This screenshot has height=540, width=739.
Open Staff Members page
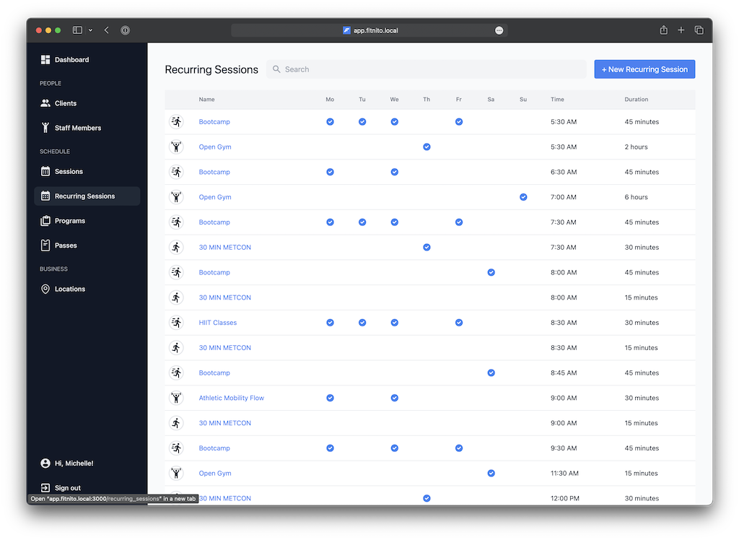(x=87, y=128)
